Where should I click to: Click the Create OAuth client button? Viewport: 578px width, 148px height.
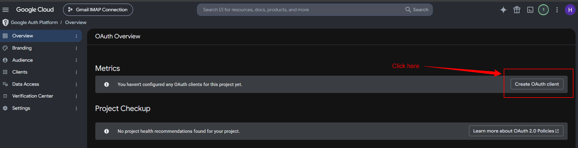pos(537,84)
